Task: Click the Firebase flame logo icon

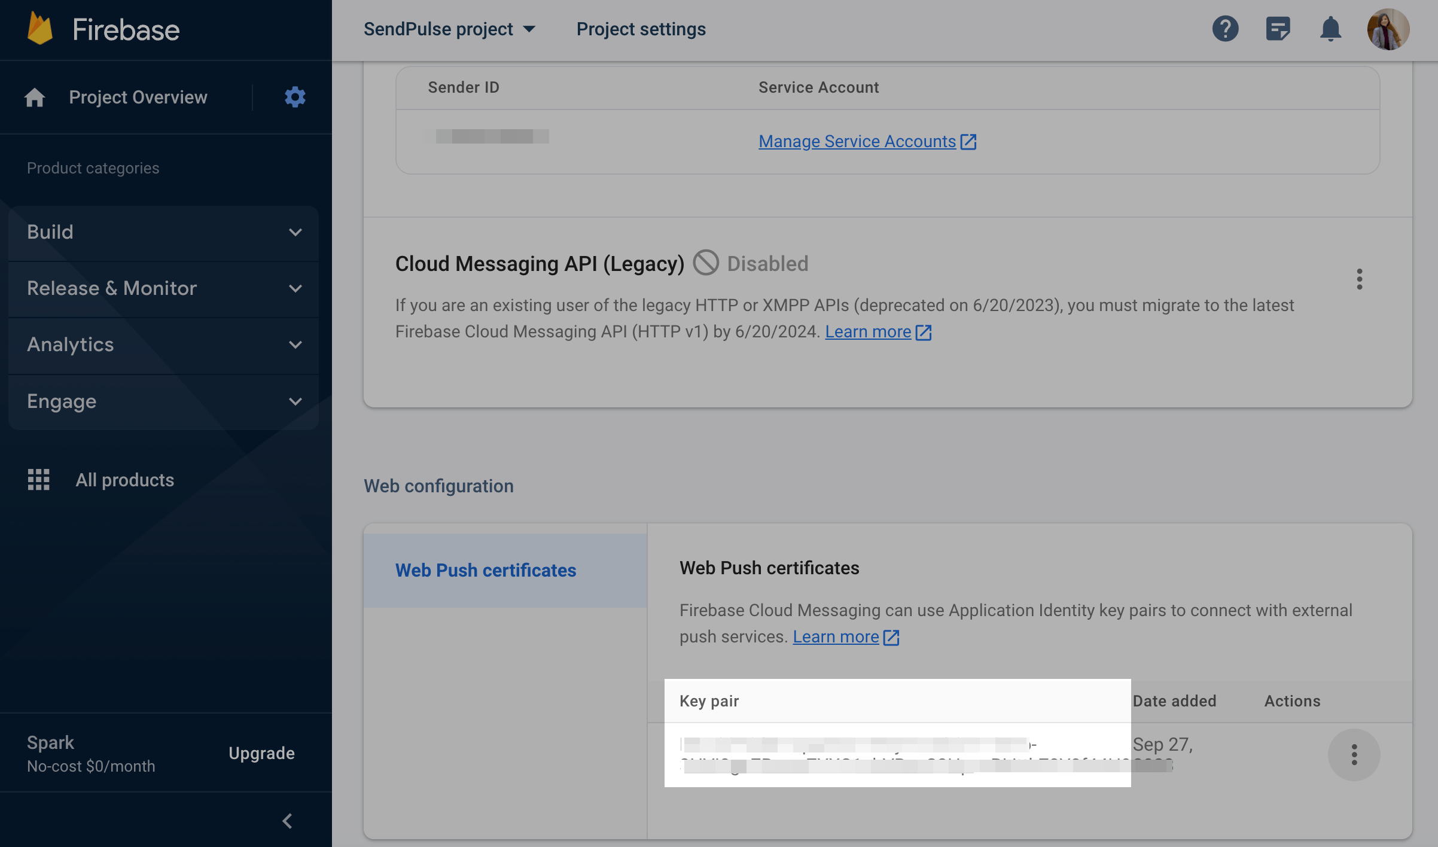Action: click(40, 29)
